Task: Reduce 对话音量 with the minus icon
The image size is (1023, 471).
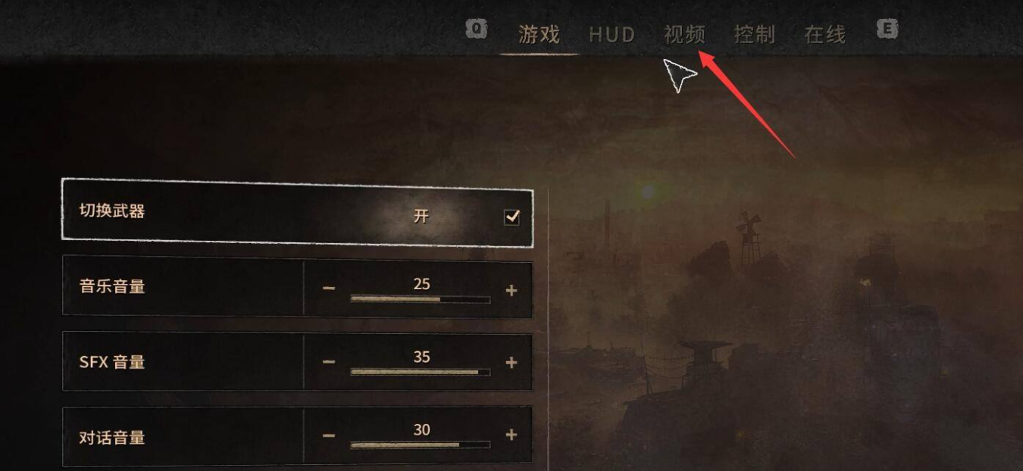Action: [328, 435]
